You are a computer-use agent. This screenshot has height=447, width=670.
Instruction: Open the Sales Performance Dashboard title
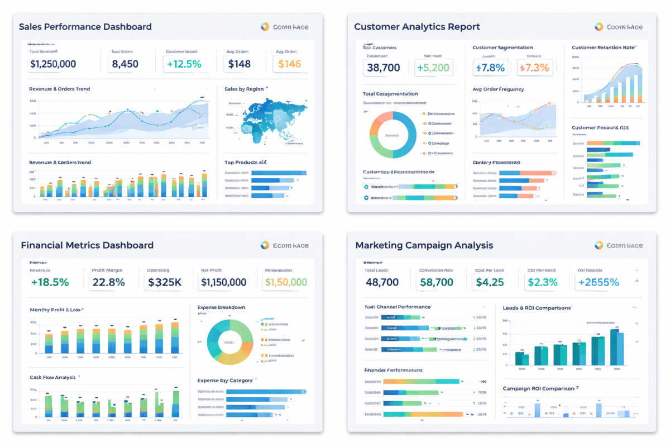[85, 27]
